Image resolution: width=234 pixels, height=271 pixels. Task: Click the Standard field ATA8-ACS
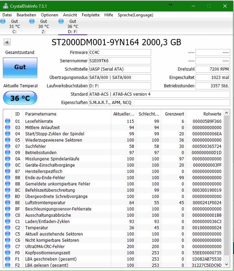point(159,94)
